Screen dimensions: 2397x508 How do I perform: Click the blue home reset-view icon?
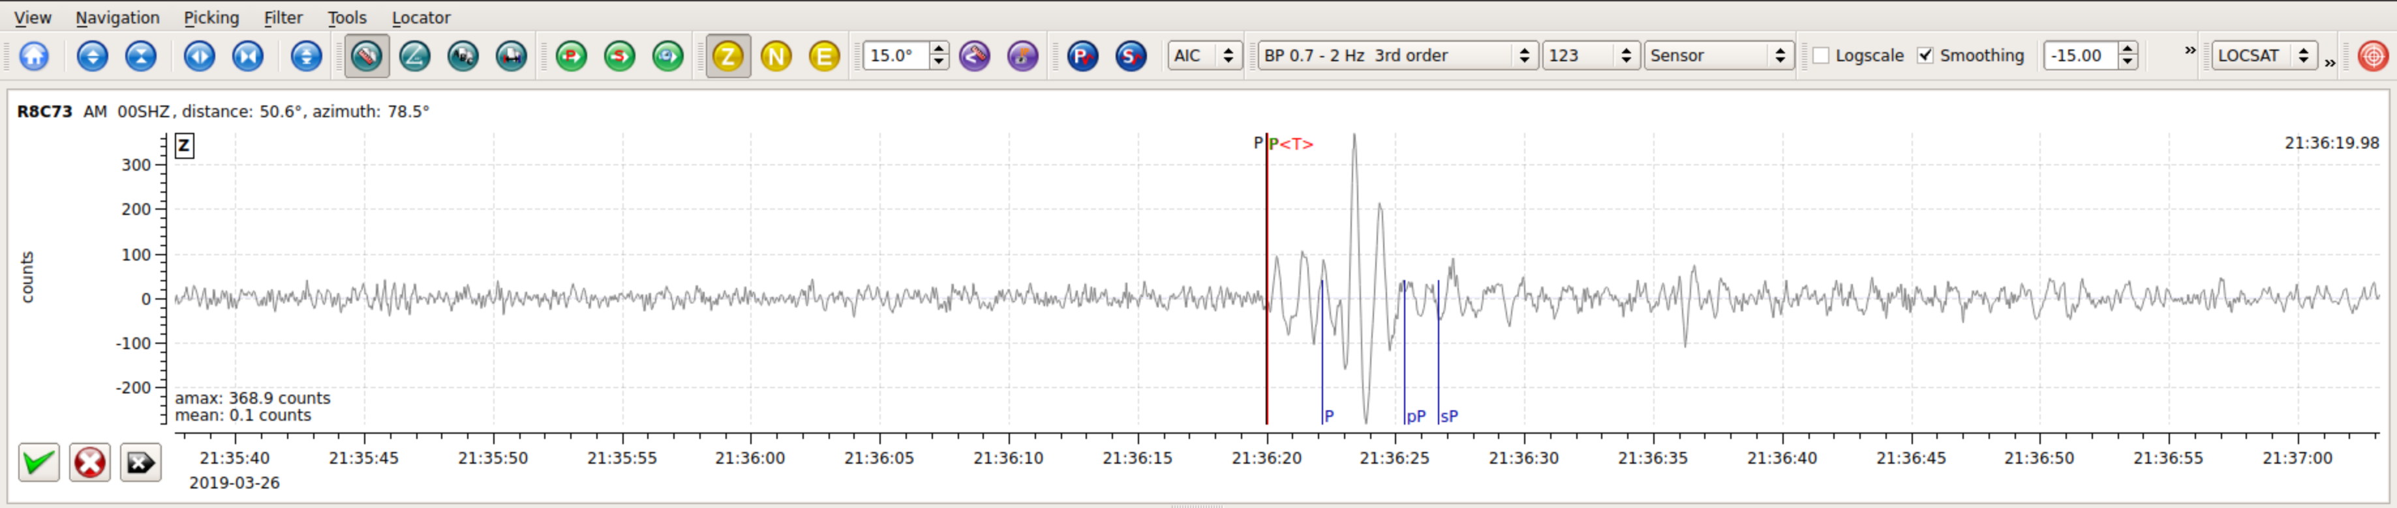pos(35,56)
